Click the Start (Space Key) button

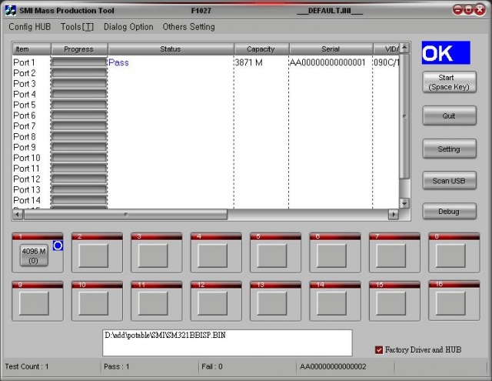click(449, 82)
